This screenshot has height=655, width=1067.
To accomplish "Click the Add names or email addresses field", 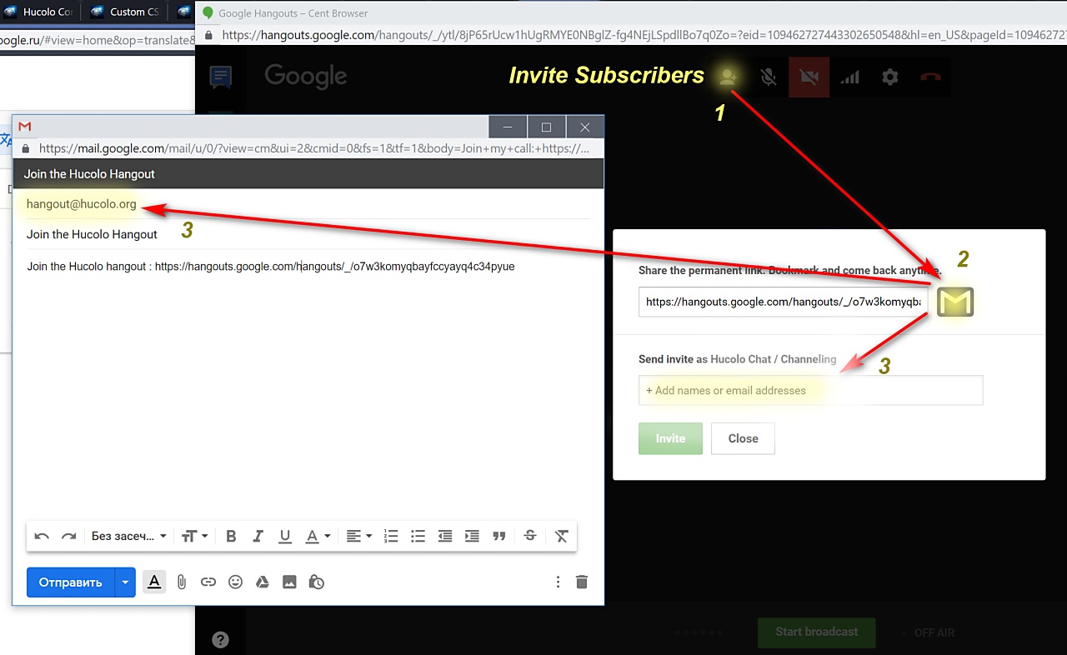I will click(x=810, y=390).
